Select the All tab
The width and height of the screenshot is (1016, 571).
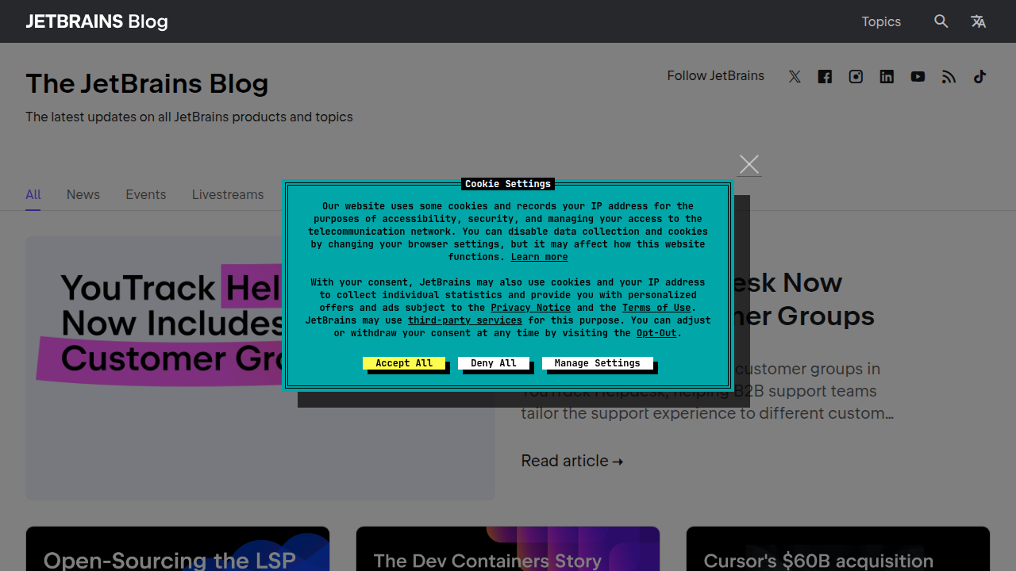(x=33, y=194)
